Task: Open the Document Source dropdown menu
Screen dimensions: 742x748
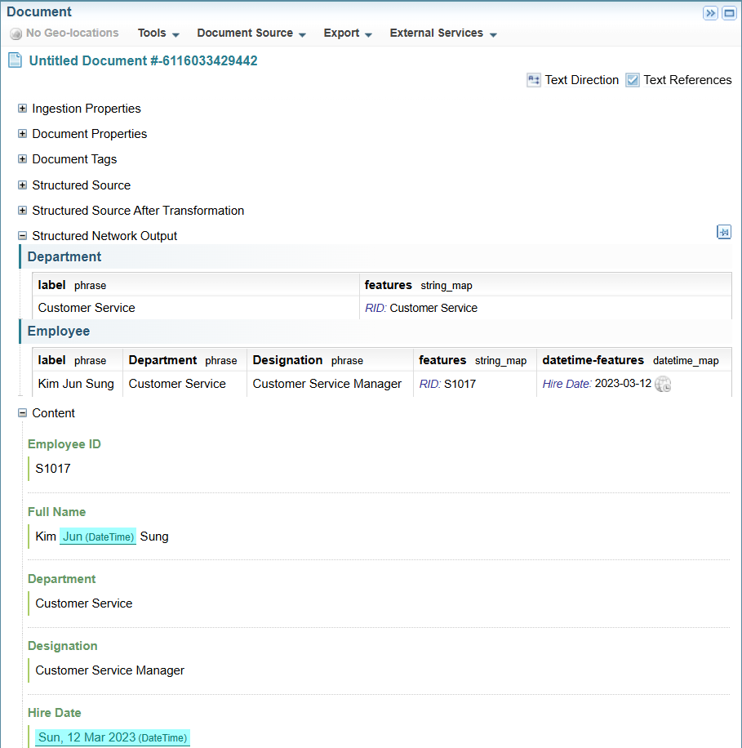Action: coord(251,33)
